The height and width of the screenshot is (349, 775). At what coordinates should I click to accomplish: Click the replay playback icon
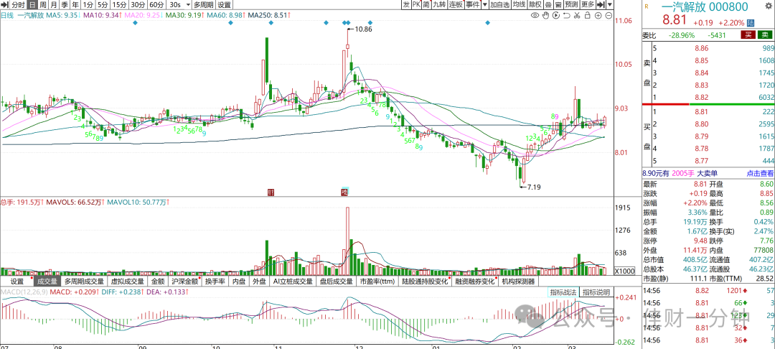[x=556, y=15]
